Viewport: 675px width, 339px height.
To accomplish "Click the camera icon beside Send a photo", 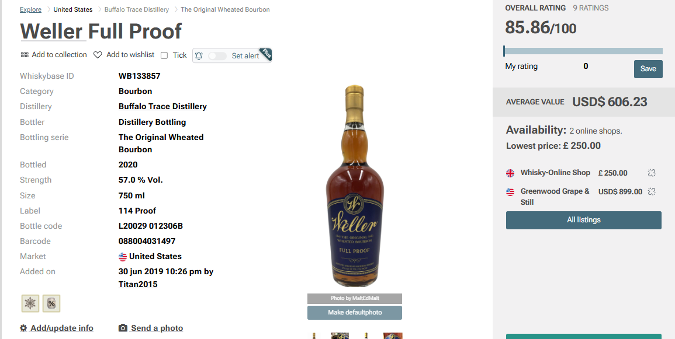I will tap(123, 328).
